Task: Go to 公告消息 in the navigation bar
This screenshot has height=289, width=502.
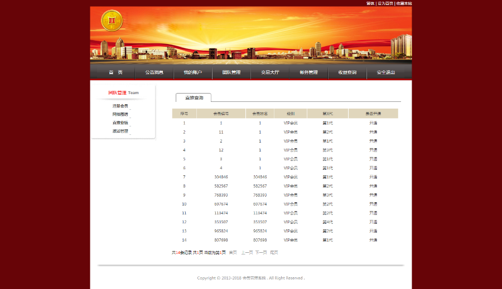Action: point(155,72)
